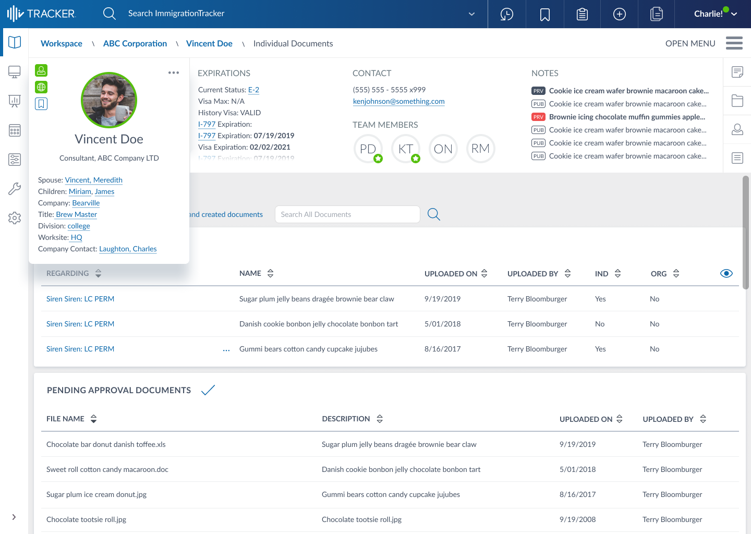The height and width of the screenshot is (534, 751).
Task: Go to Workspace breadcrumb
Action: click(62, 44)
